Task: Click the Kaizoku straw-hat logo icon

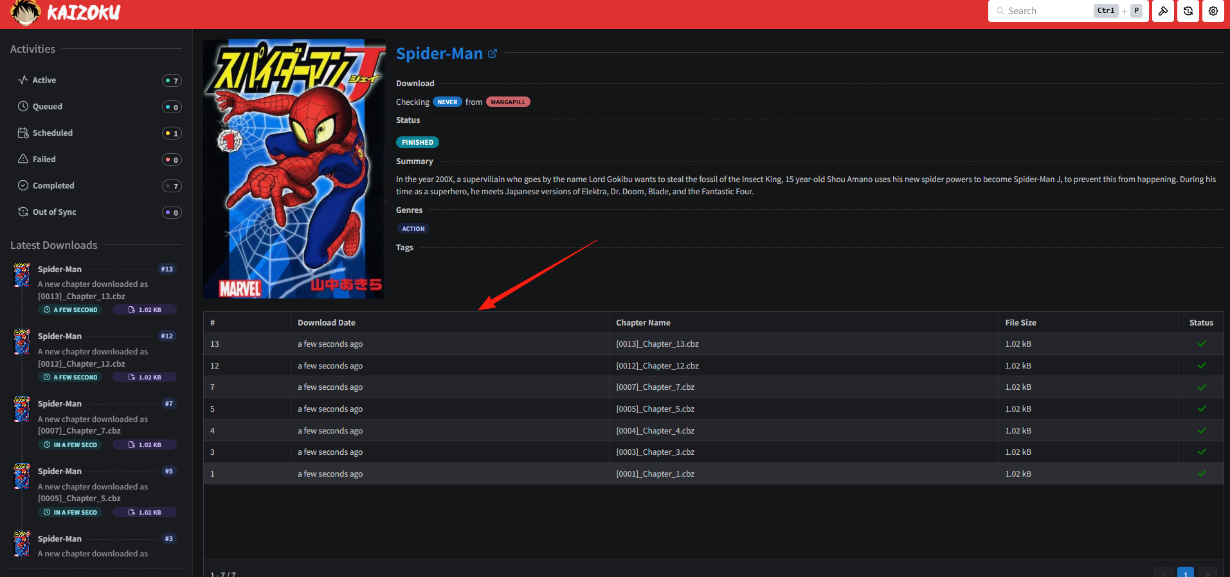Action: [26, 13]
